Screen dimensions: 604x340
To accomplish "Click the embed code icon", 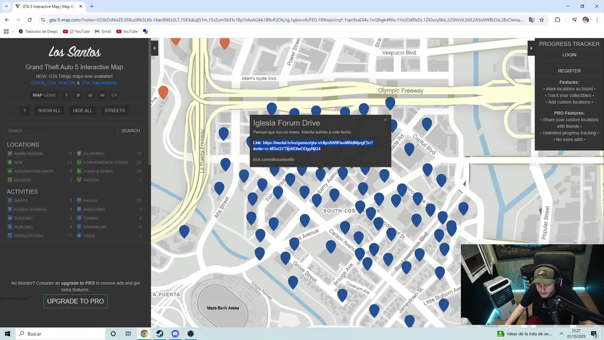I will click(114, 95).
